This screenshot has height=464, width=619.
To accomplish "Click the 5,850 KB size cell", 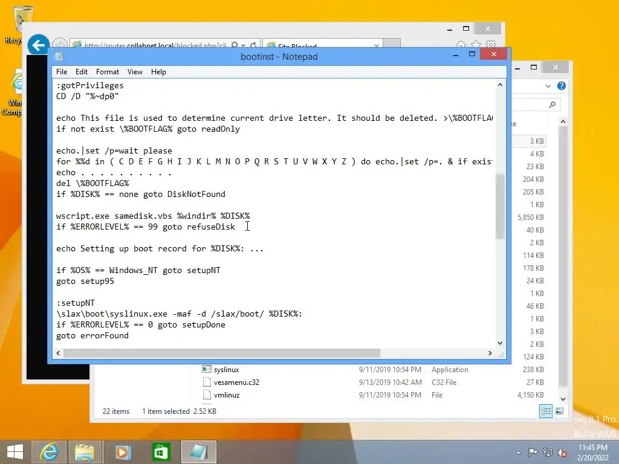I will click(x=531, y=217).
